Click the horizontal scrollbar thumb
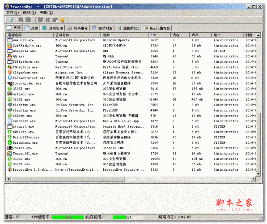Viewport: 267px width, 224px height. (x=68, y=179)
